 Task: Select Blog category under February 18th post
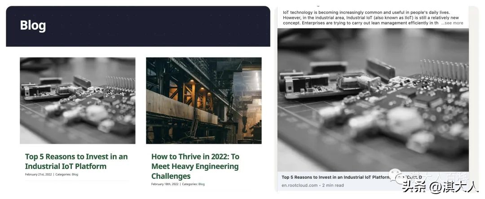click(201, 184)
